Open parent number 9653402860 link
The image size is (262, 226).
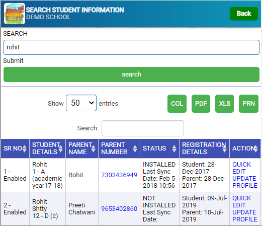(119, 209)
